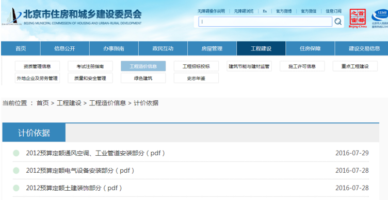388x200 pixels.
Task: Click the green bullet beside 土建装饰 entry
Action: [16, 188]
